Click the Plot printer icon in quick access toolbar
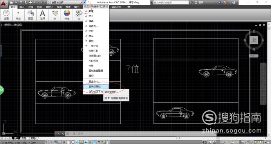Viewport: 271px width, 144px height. [x=30, y=2]
